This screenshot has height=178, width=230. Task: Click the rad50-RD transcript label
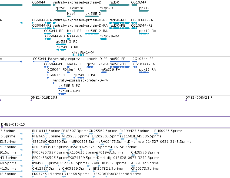point(118,20)
